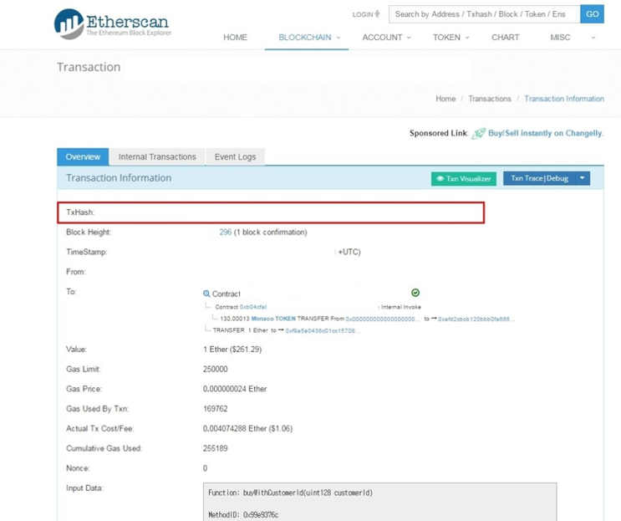Click the login person icon

pyautogui.click(x=378, y=14)
